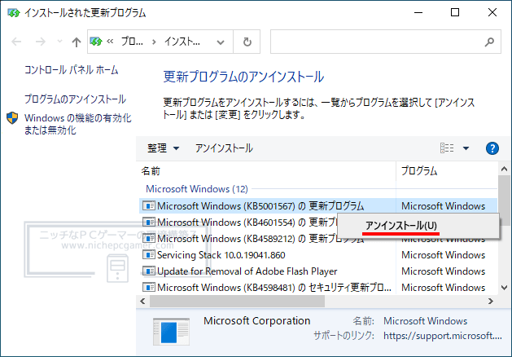Click the horizontal scrollbar right arrow
Viewport: 512px width, 357px height.
[x=491, y=301]
